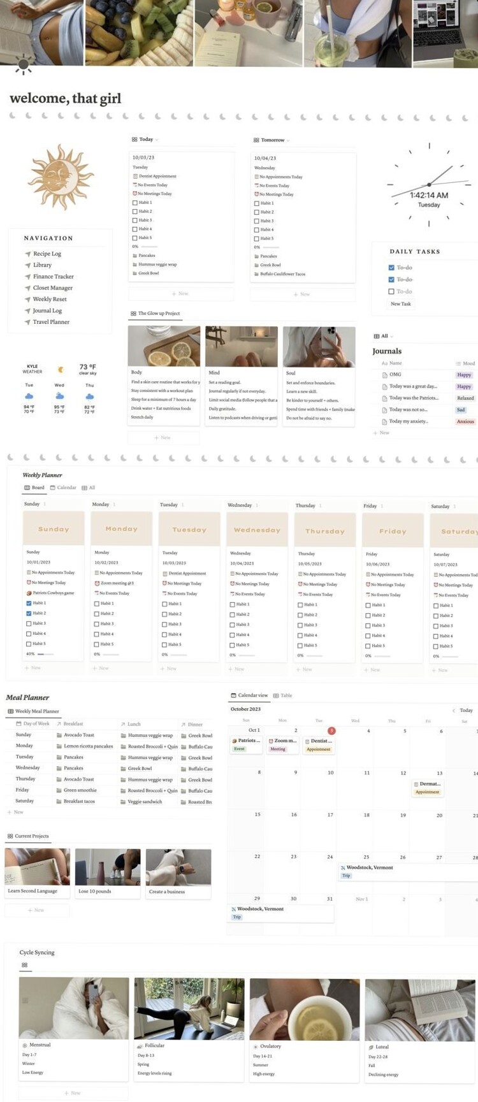Open Journal Log in the navigation
Image resolution: width=478 pixels, height=1102 pixels.
click(x=47, y=311)
